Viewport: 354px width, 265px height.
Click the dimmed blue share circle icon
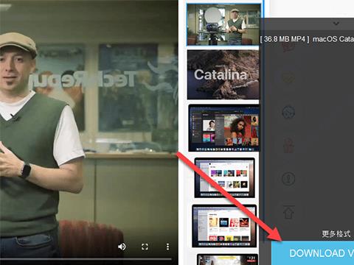(288, 112)
